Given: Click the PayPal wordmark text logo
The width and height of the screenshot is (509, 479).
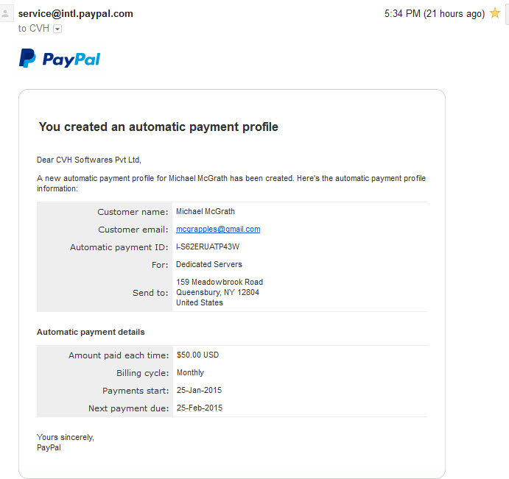Looking at the screenshot, I should point(71,60).
